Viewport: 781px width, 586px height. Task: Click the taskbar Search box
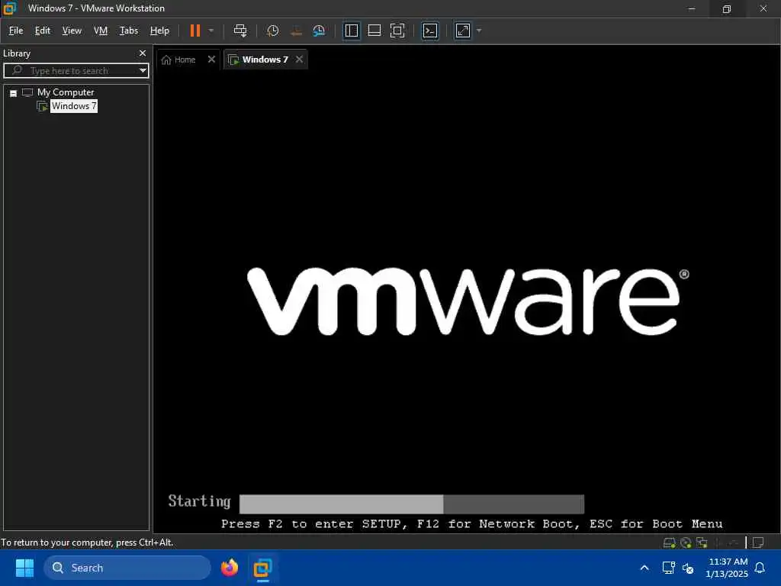click(x=127, y=568)
